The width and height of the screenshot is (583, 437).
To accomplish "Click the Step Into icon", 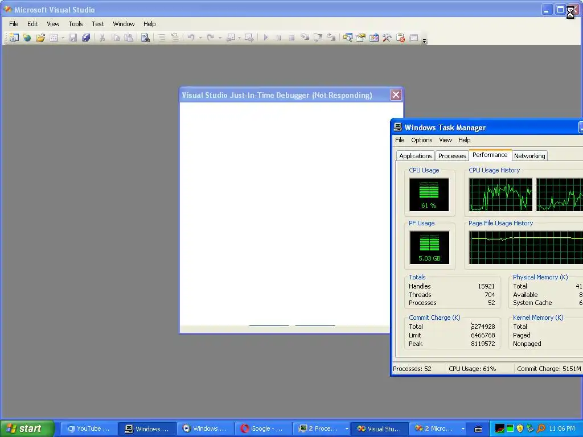I will (305, 38).
